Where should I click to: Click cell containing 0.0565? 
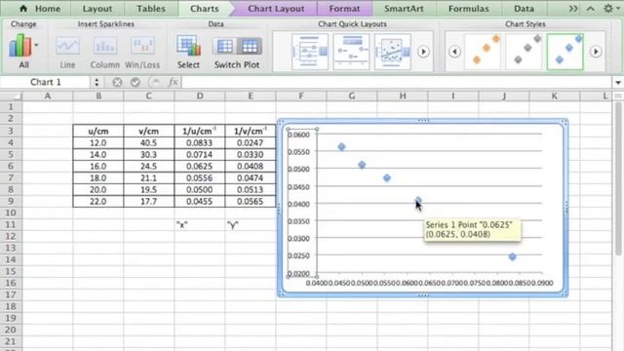click(x=250, y=202)
